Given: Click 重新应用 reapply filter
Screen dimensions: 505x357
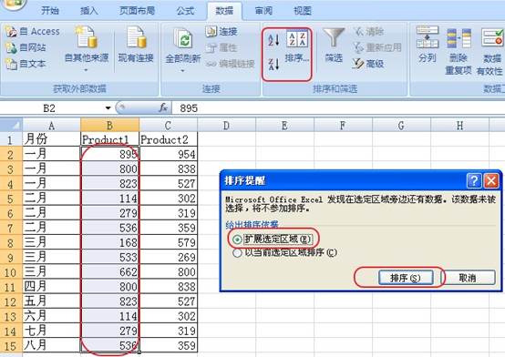Looking at the screenshot, I should pyautogui.click(x=377, y=47).
